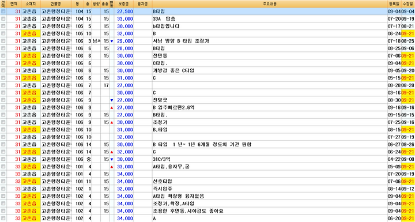The height and width of the screenshot is (222, 415).
Task: Click the registration date 03-16
Action: click(x=395, y=93)
